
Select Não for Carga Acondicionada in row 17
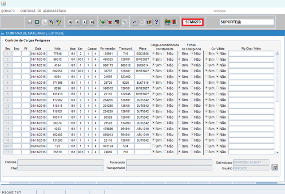[165, 151]
